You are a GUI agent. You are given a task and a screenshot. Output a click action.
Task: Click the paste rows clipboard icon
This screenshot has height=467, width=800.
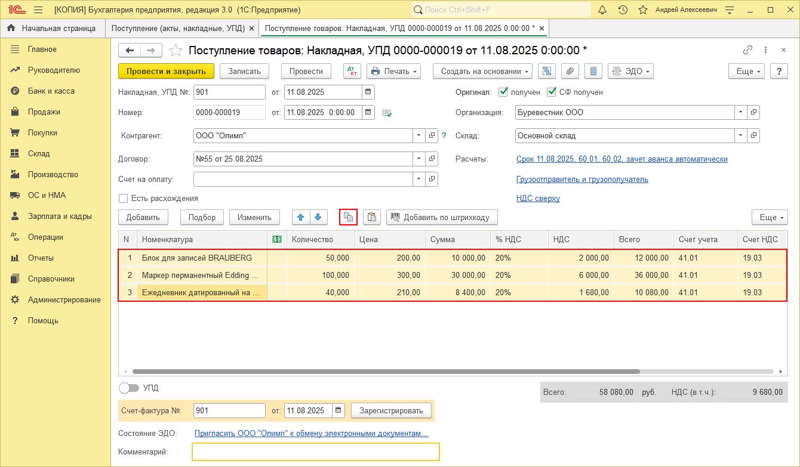click(x=372, y=217)
